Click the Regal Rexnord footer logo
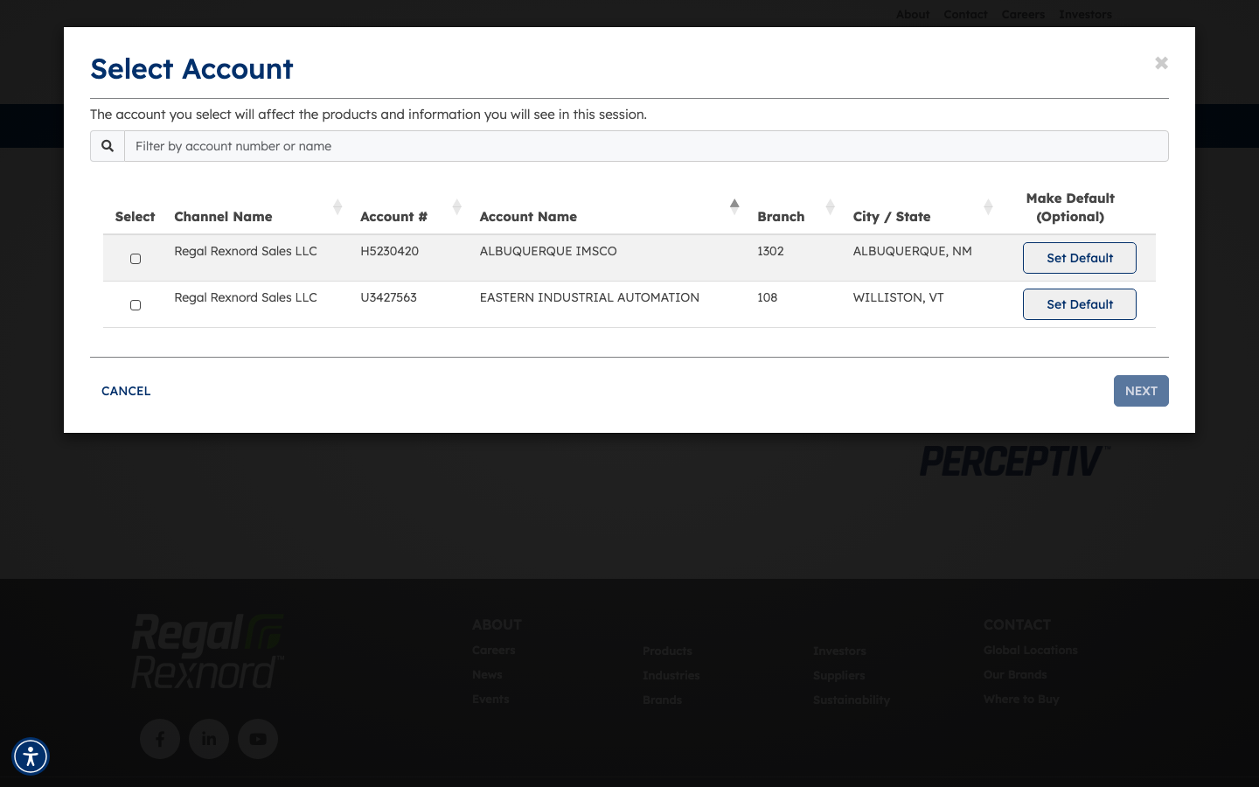1259x787 pixels. [208, 651]
